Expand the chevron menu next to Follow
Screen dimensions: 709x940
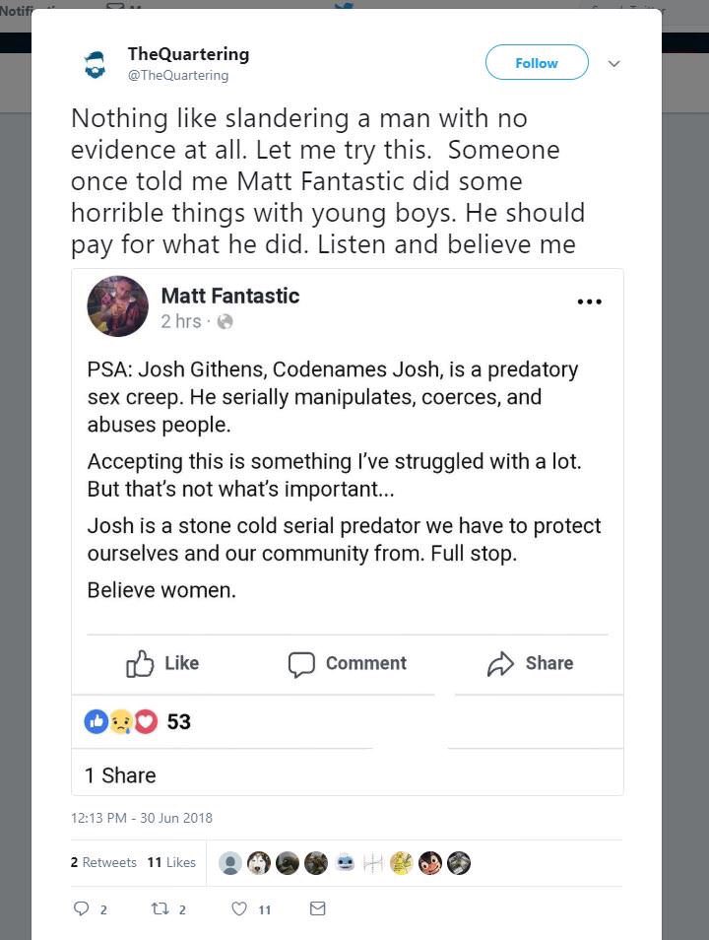coord(613,63)
